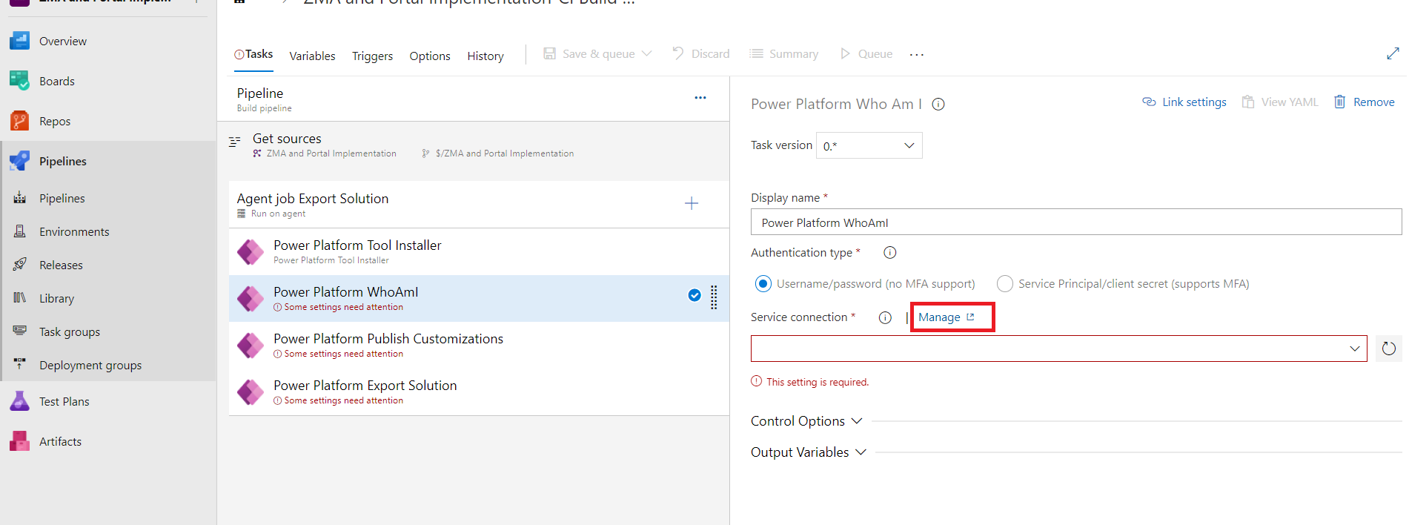This screenshot has width=1409, height=525.
Task: Expand the editor to full screen
Action: coord(1392,53)
